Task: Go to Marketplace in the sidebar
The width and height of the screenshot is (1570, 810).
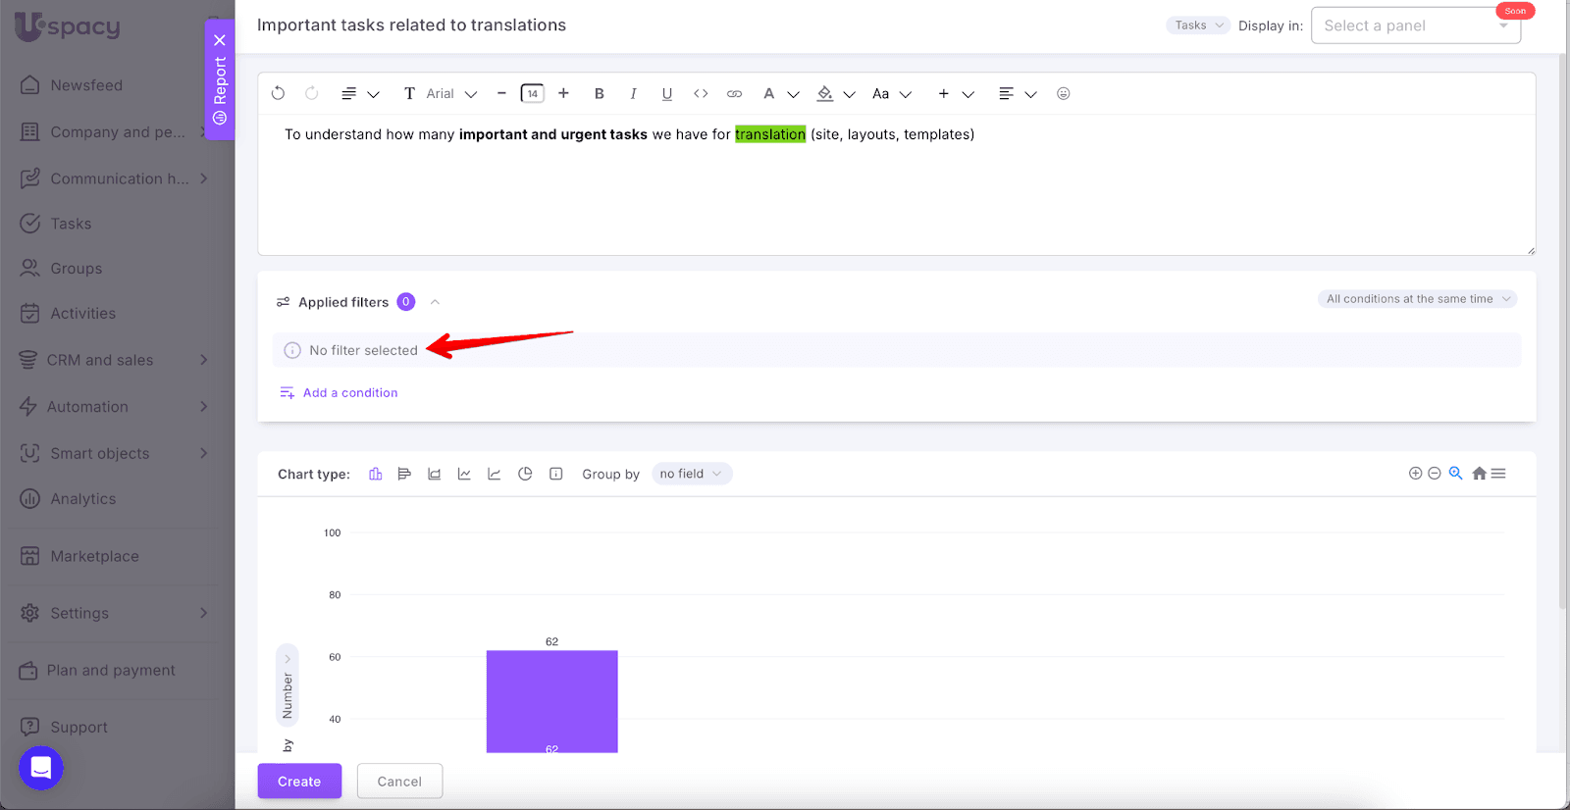Action: pyautogui.click(x=94, y=556)
